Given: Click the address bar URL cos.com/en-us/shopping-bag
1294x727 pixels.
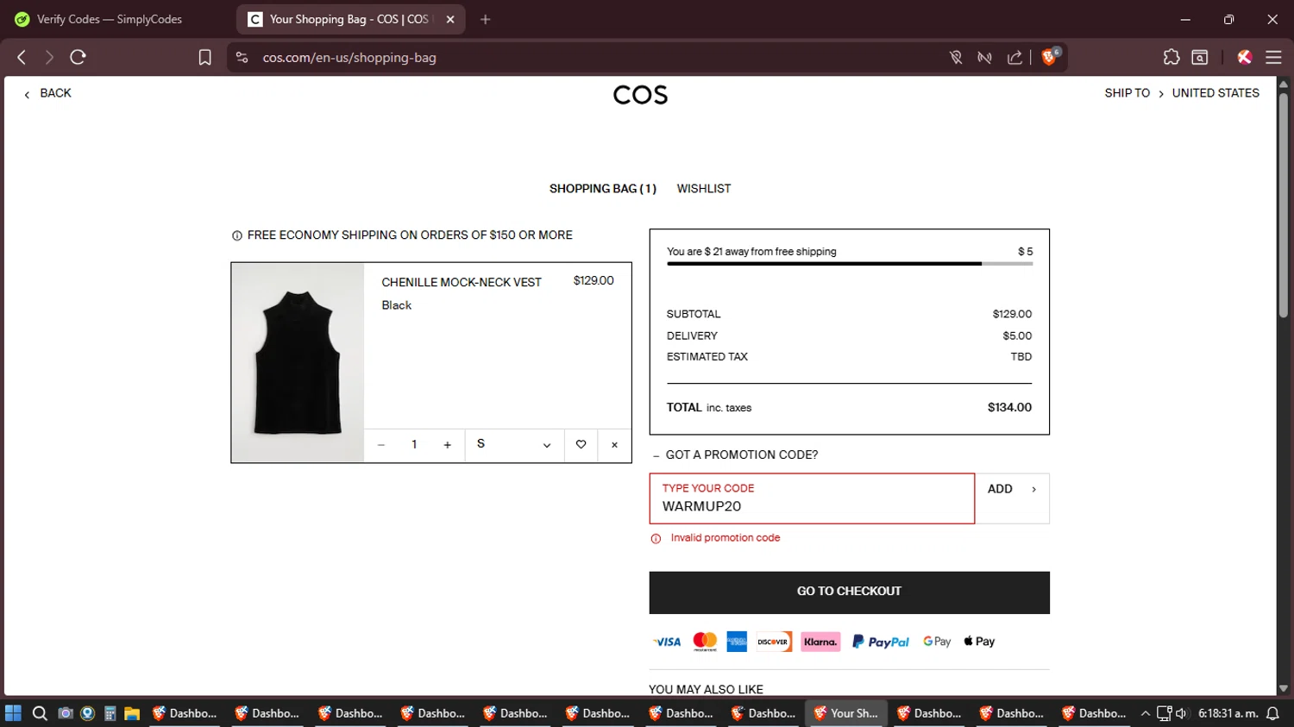Looking at the screenshot, I should pos(349,58).
